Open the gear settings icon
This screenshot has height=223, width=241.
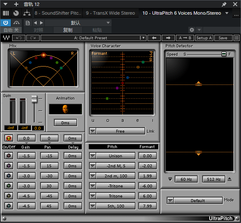point(192,30)
